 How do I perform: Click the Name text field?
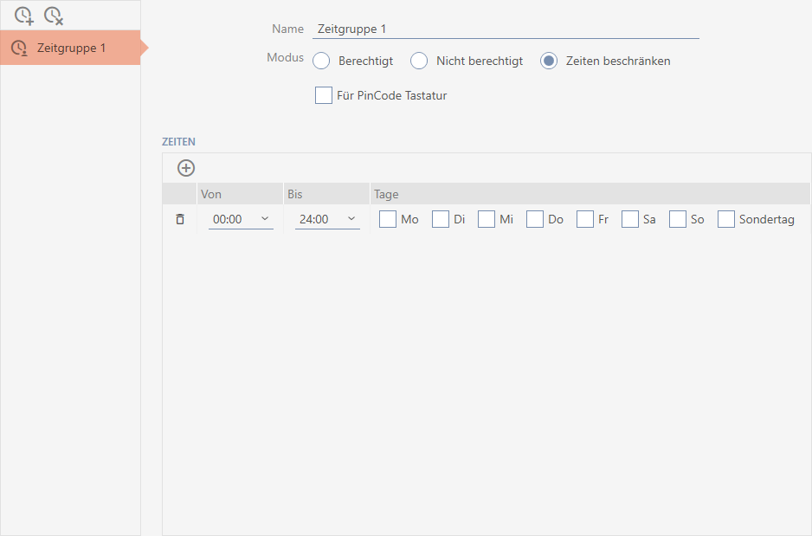tap(506, 29)
